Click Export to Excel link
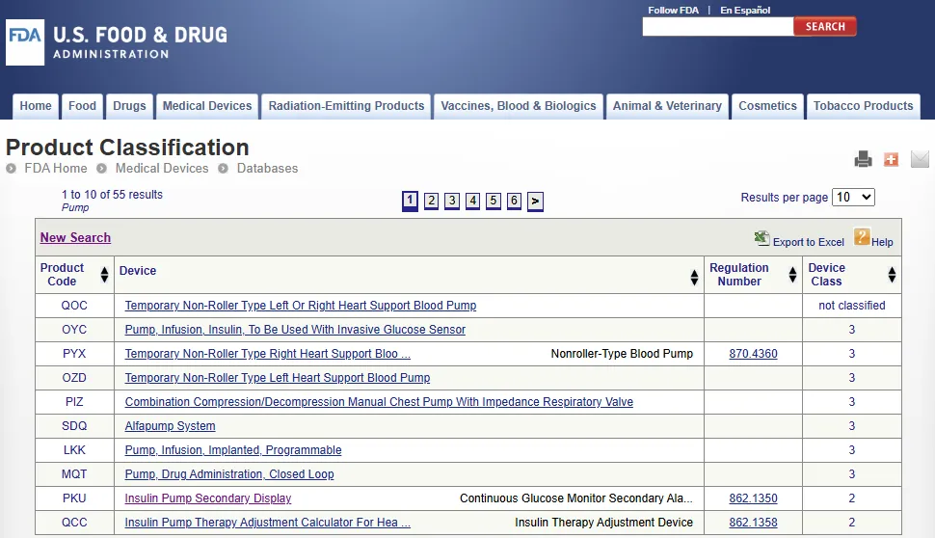Image resolution: width=935 pixels, height=538 pixels. (809, 242)
